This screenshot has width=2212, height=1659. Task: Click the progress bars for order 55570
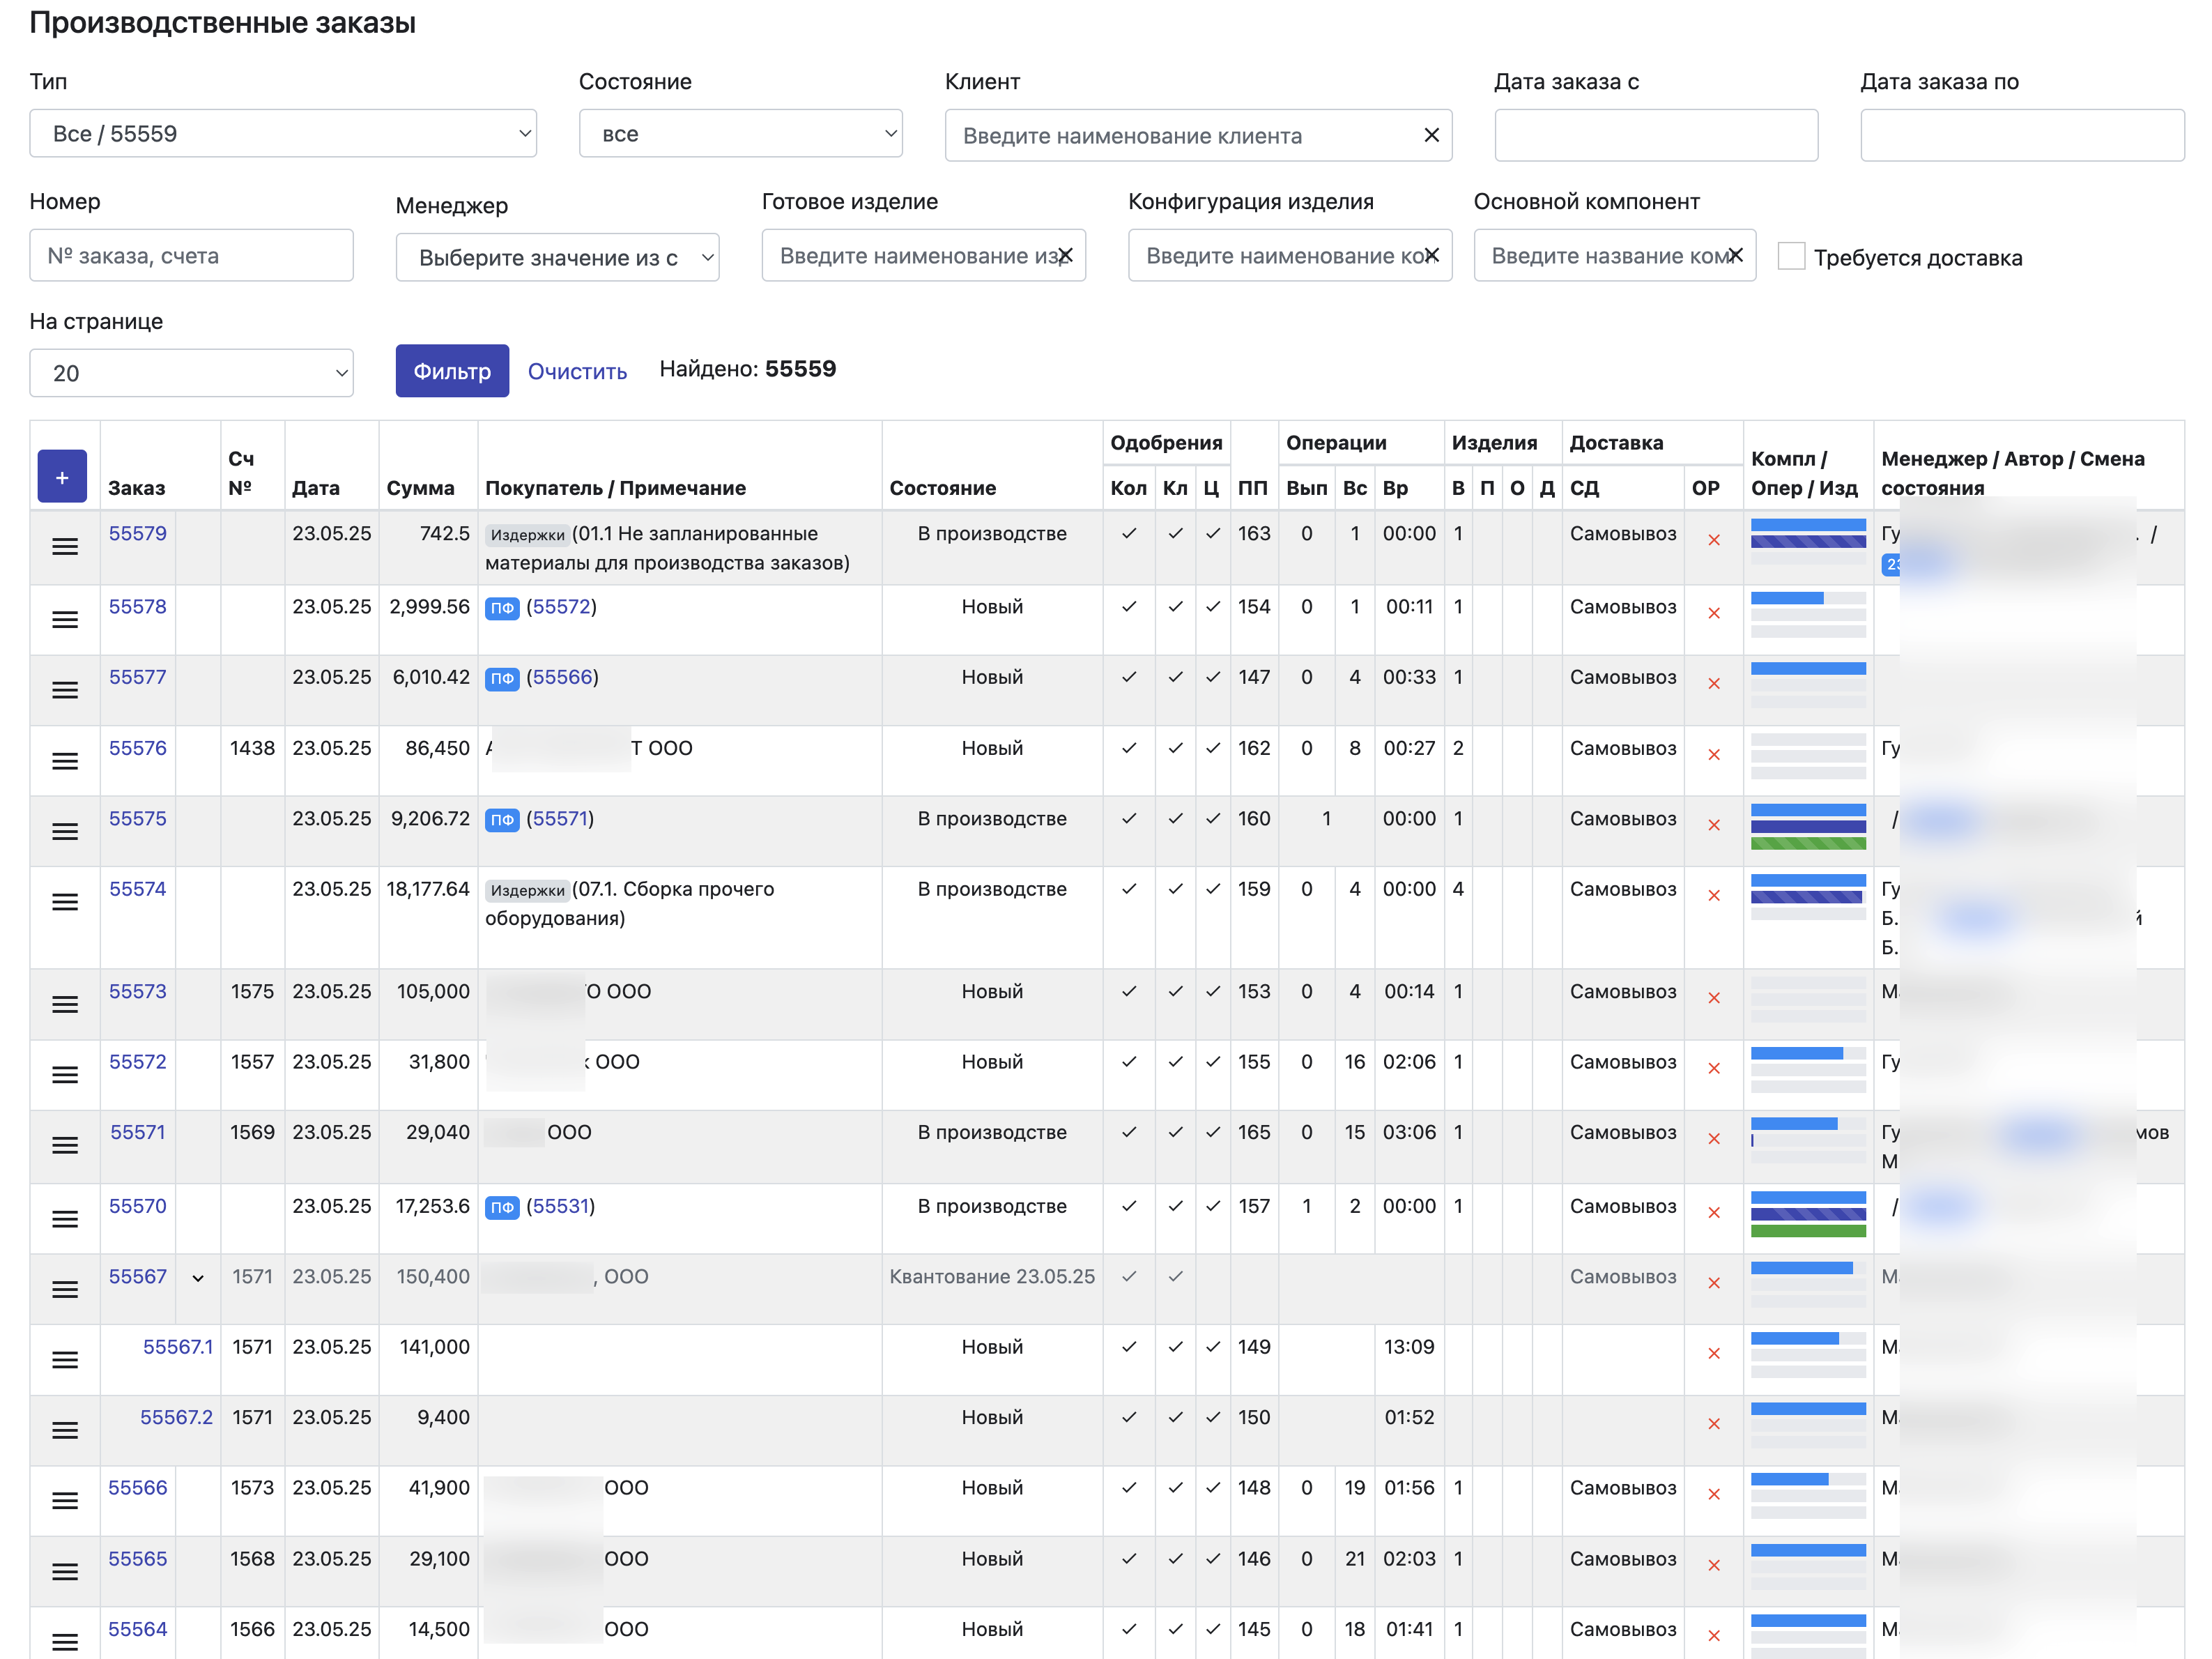click(1808, 1214)
